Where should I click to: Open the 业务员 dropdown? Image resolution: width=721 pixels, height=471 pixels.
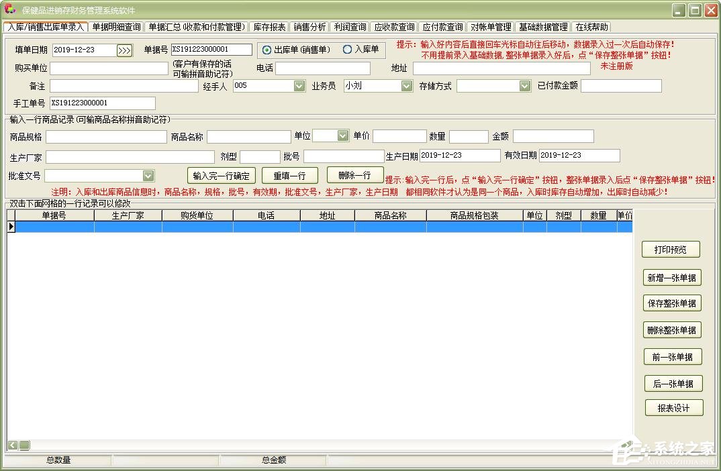point(406,86)
